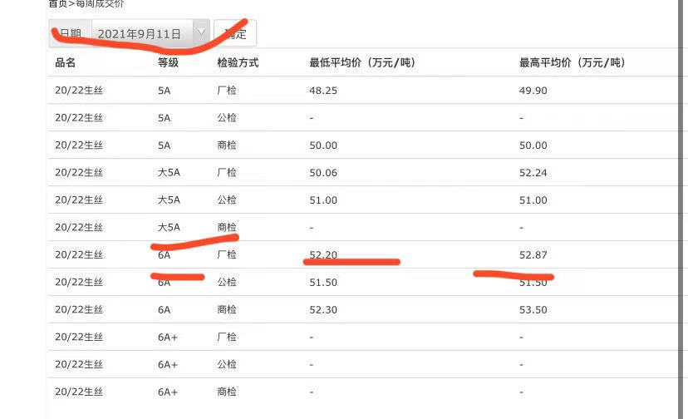Open the date picker dropdown arrow
688x419 pixels.
[x=200, y=33]
